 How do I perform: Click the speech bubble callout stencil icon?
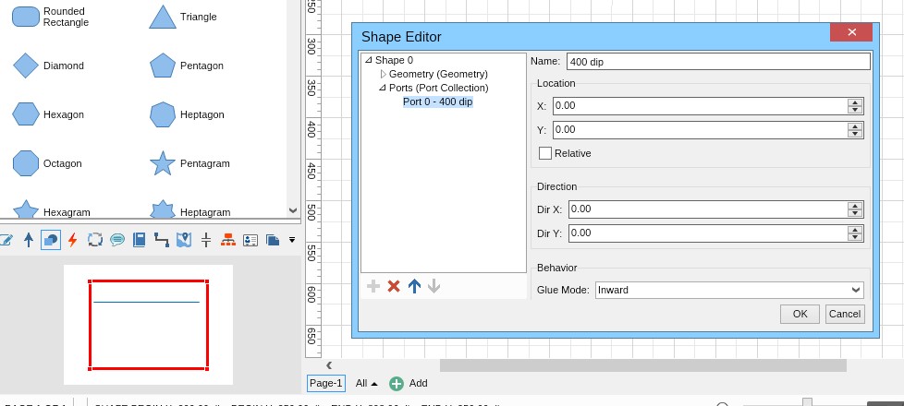point(117,240)
